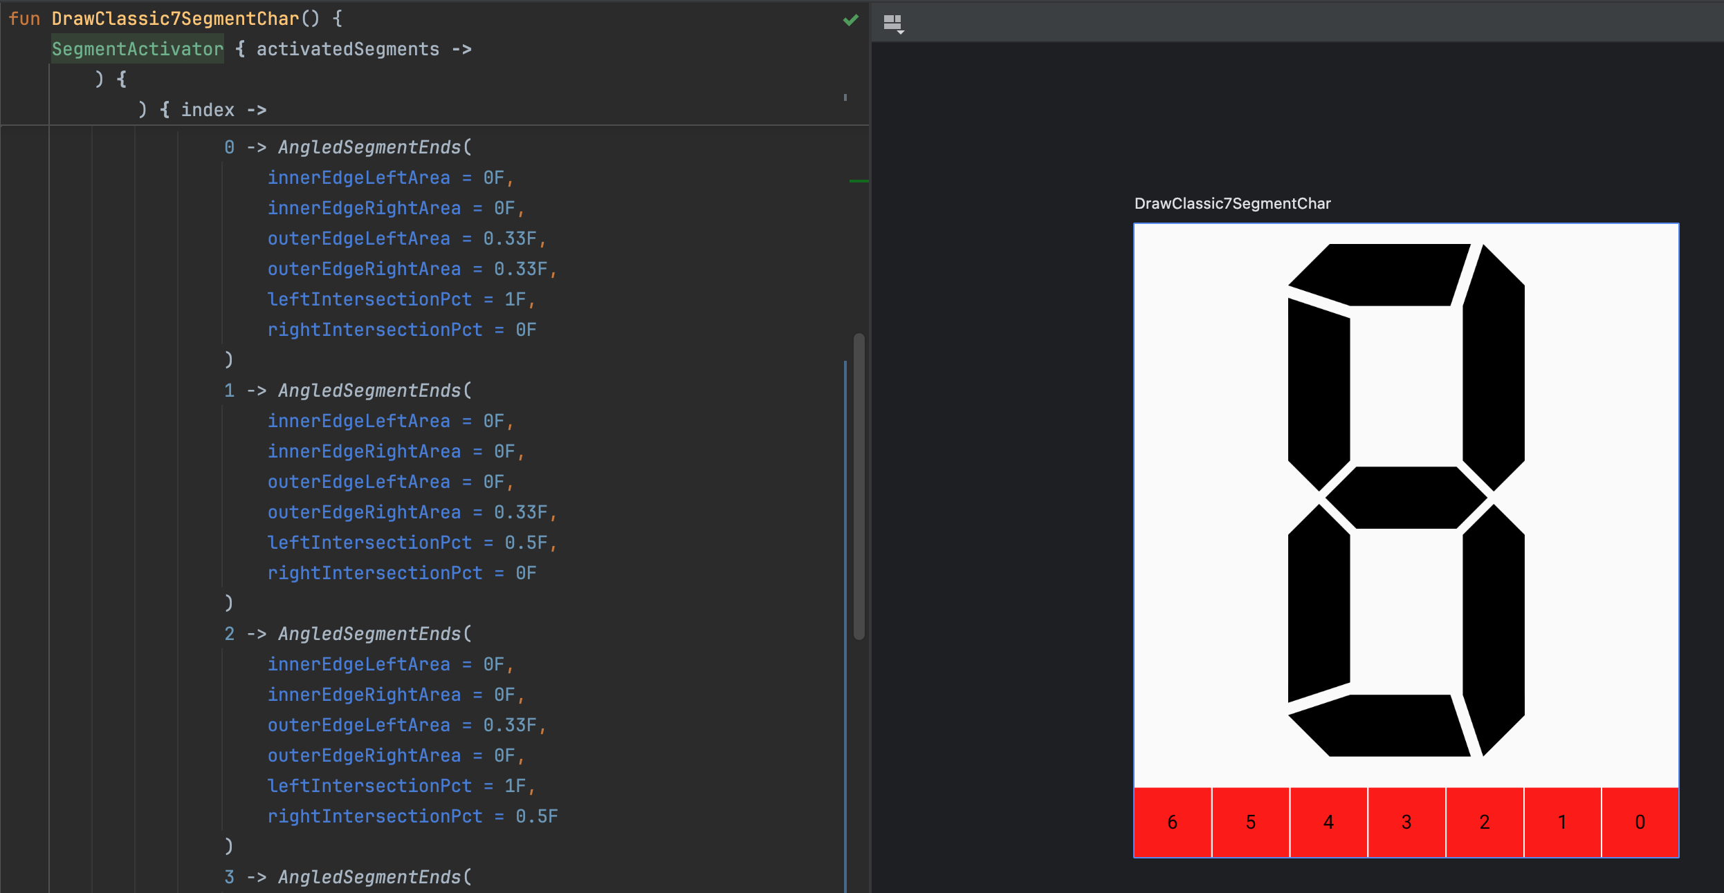Open the preview layout mode dropdown icon
1724x893 pixels.
pos(893,23)
